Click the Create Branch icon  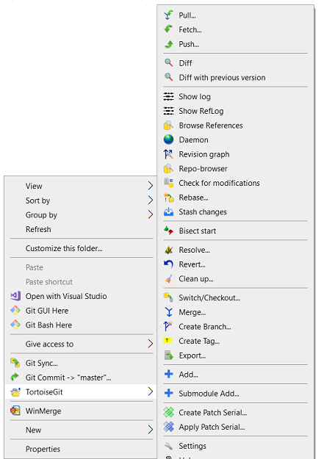168,326
